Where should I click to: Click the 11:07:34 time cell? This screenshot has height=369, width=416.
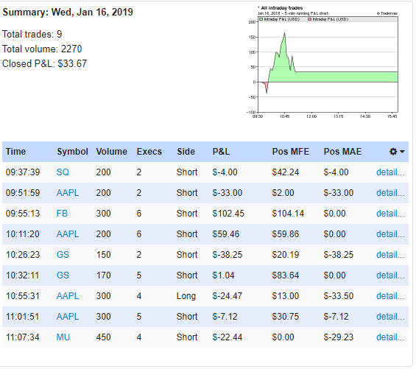point(23,337)
